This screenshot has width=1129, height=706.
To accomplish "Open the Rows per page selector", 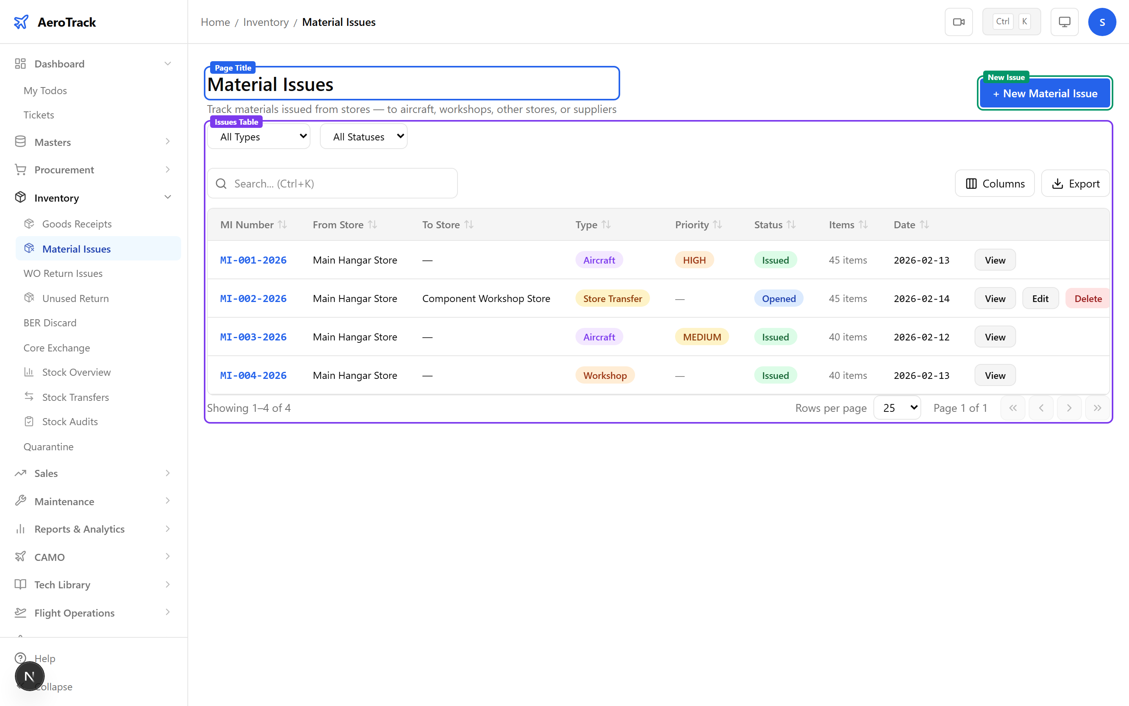I will coord(897,407).
